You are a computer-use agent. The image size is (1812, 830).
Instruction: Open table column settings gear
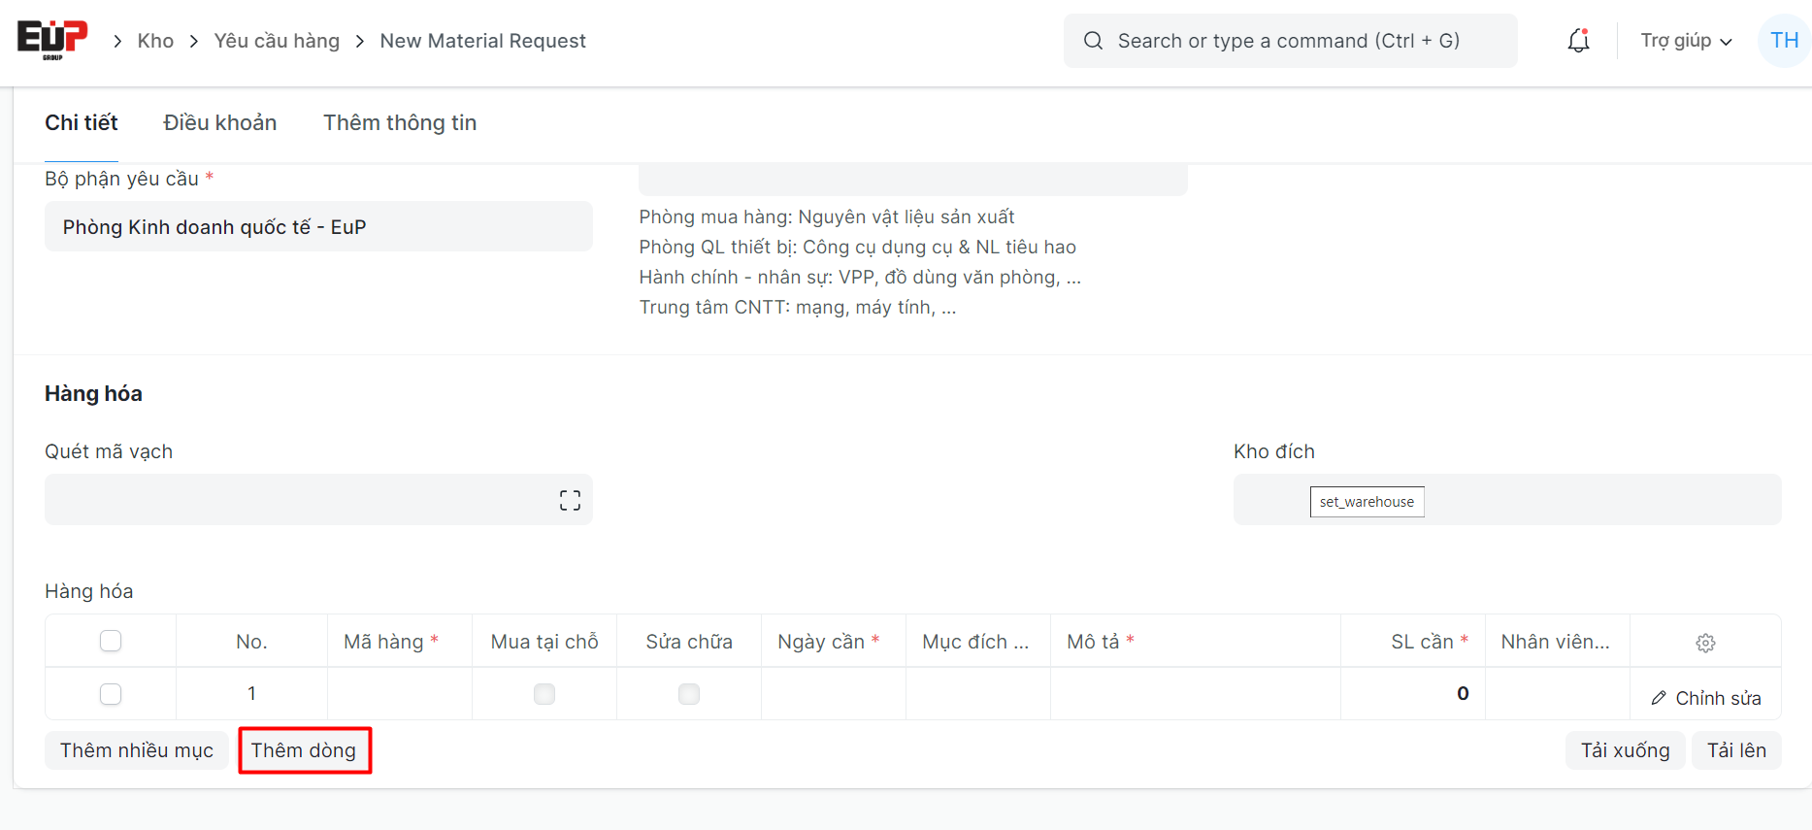pyautogui.click(x=1705, y=643)
